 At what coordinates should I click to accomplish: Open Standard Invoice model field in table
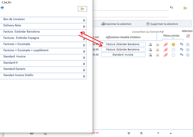(x=123, y=55)
